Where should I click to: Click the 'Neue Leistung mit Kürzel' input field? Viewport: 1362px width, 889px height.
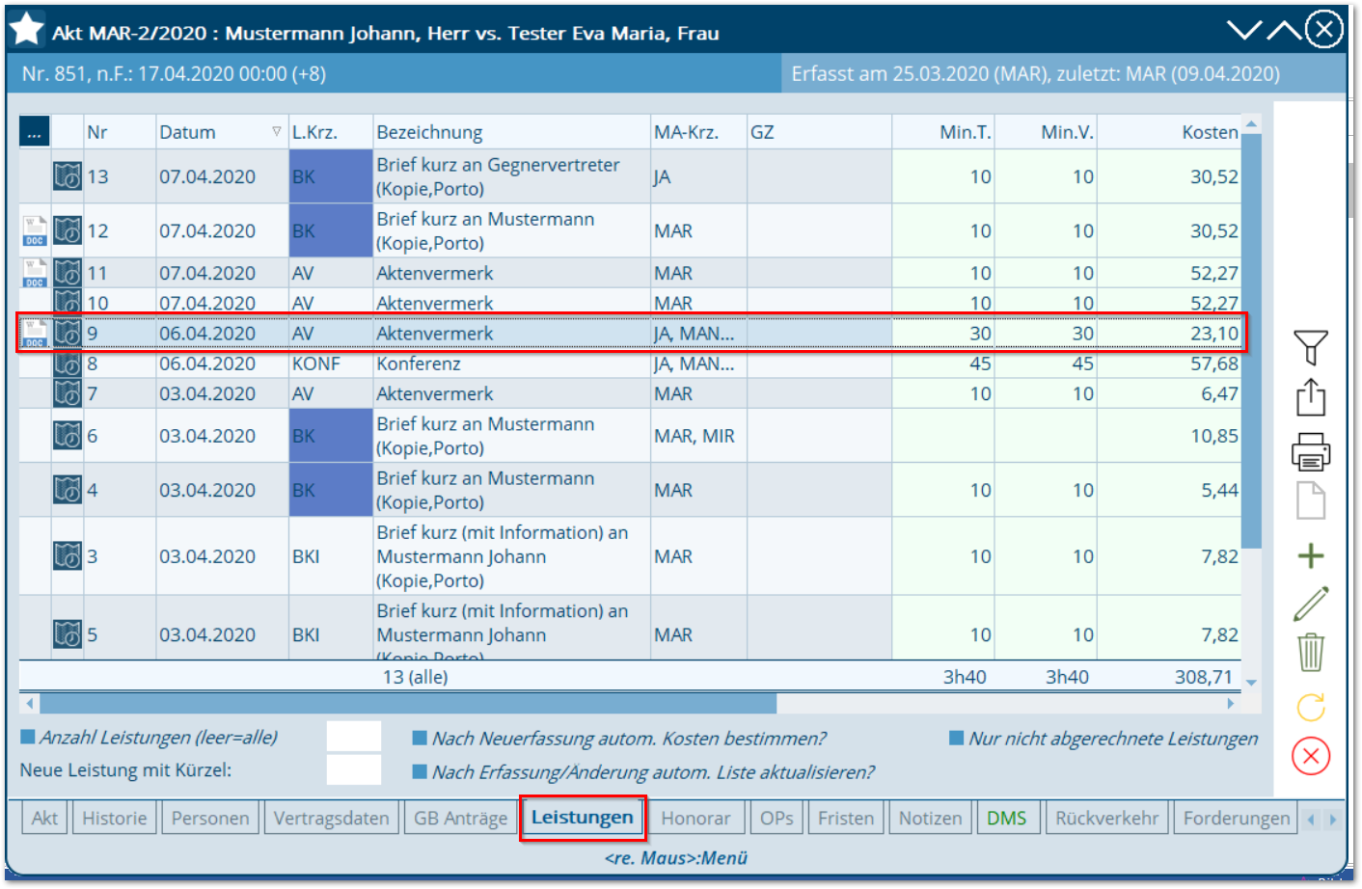tap(354, 769)
